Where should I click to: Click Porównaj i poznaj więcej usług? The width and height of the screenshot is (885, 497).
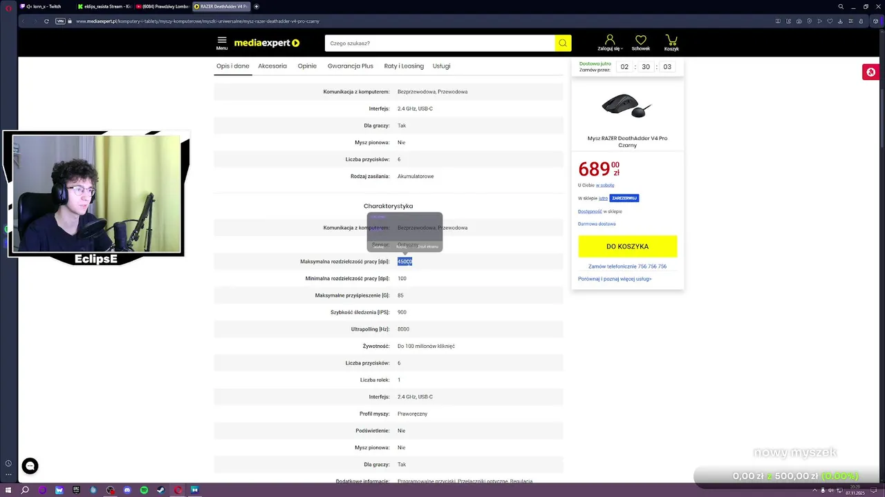pyautogui.click(x=615, y=279)
